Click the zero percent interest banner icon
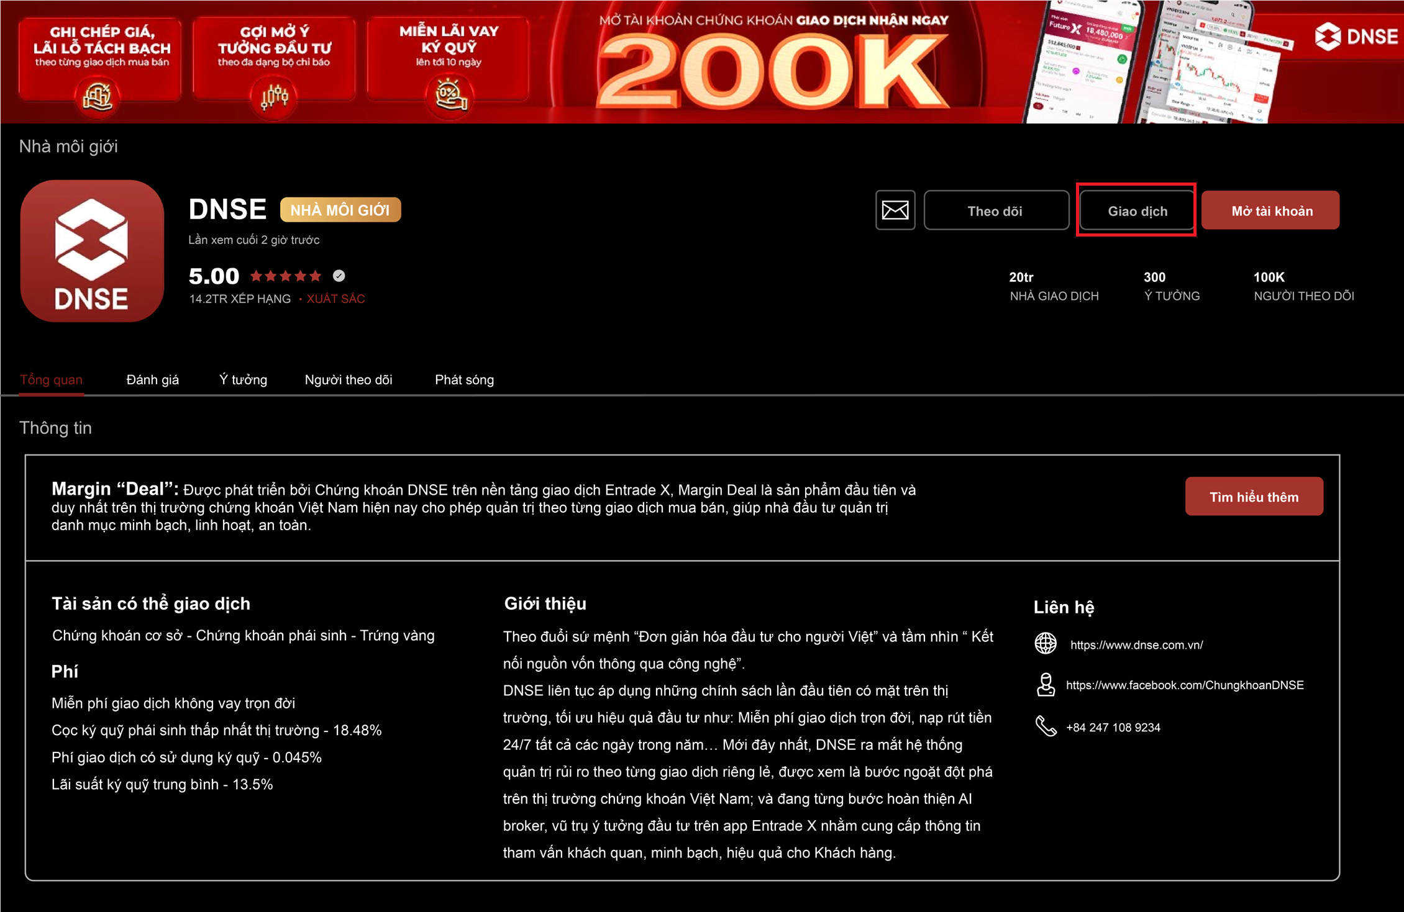 coord(450,95)
